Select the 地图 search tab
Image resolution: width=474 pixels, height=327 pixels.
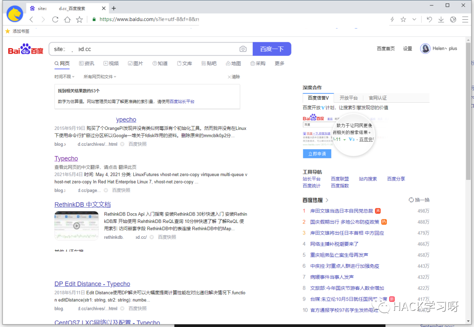coord(233,64)
